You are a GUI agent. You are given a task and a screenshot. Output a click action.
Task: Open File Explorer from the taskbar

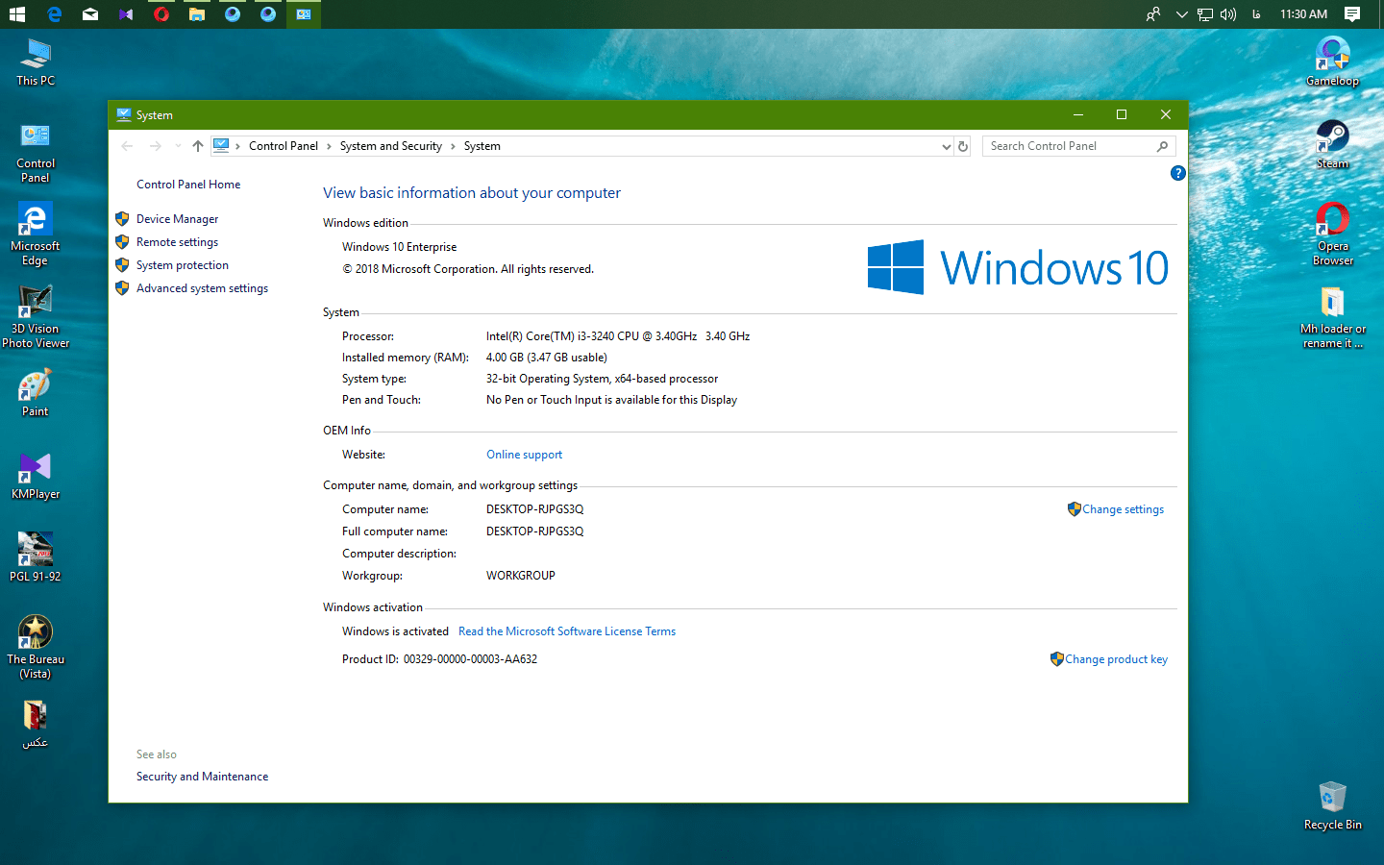[197, 14]
